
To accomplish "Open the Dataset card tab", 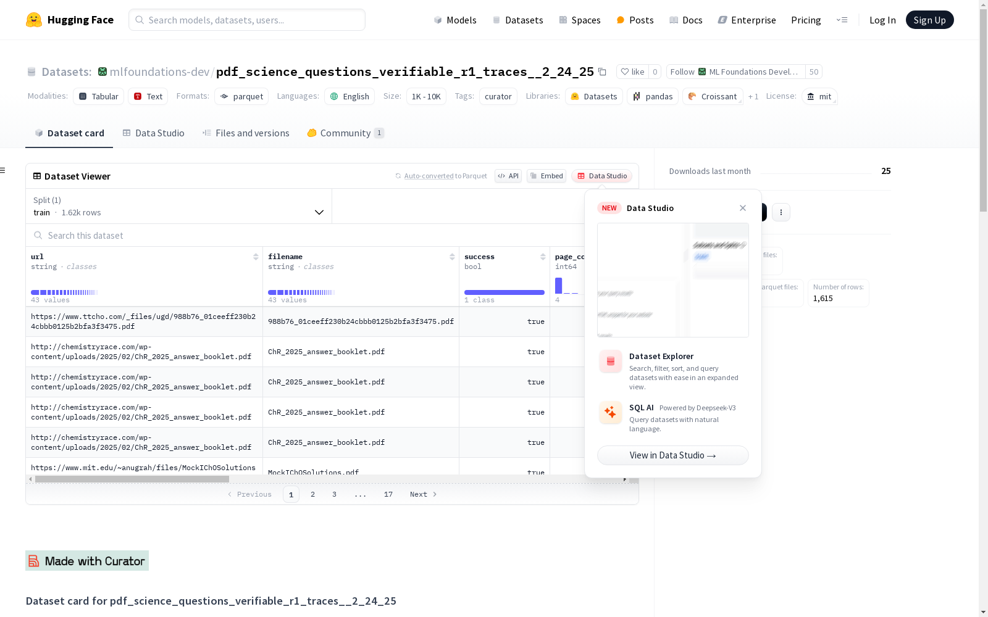I will click(x=69, y=133).
